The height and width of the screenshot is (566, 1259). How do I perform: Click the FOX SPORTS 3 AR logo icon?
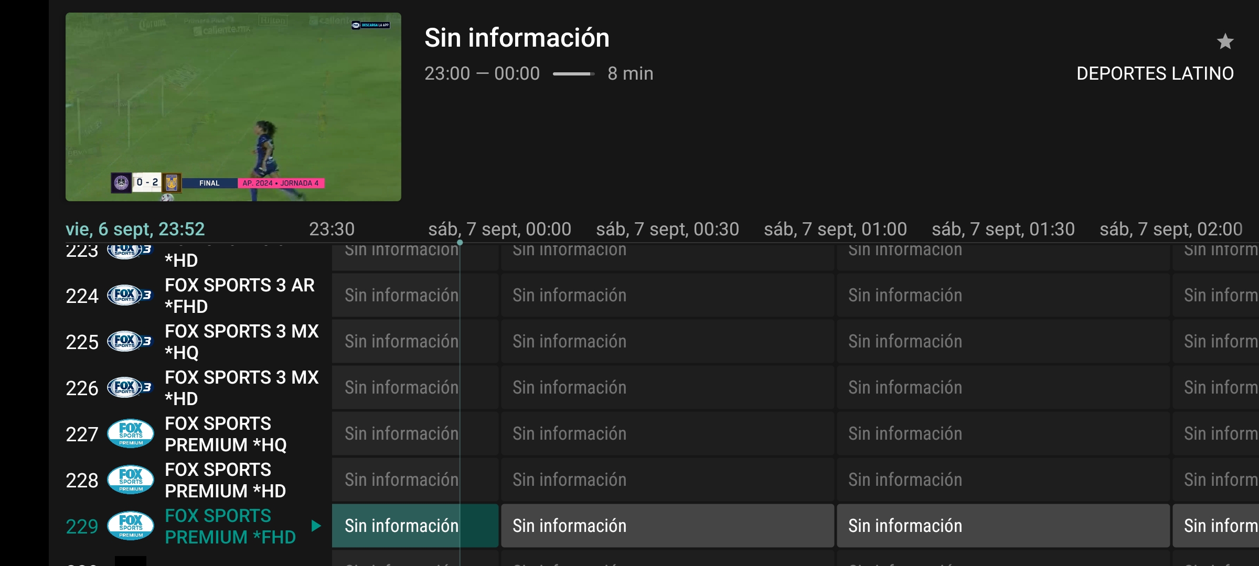tap(132, 294)
